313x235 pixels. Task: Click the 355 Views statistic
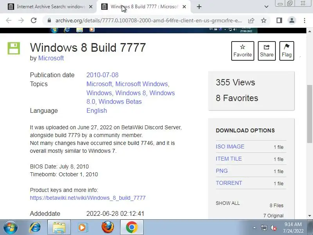[236, 82]
